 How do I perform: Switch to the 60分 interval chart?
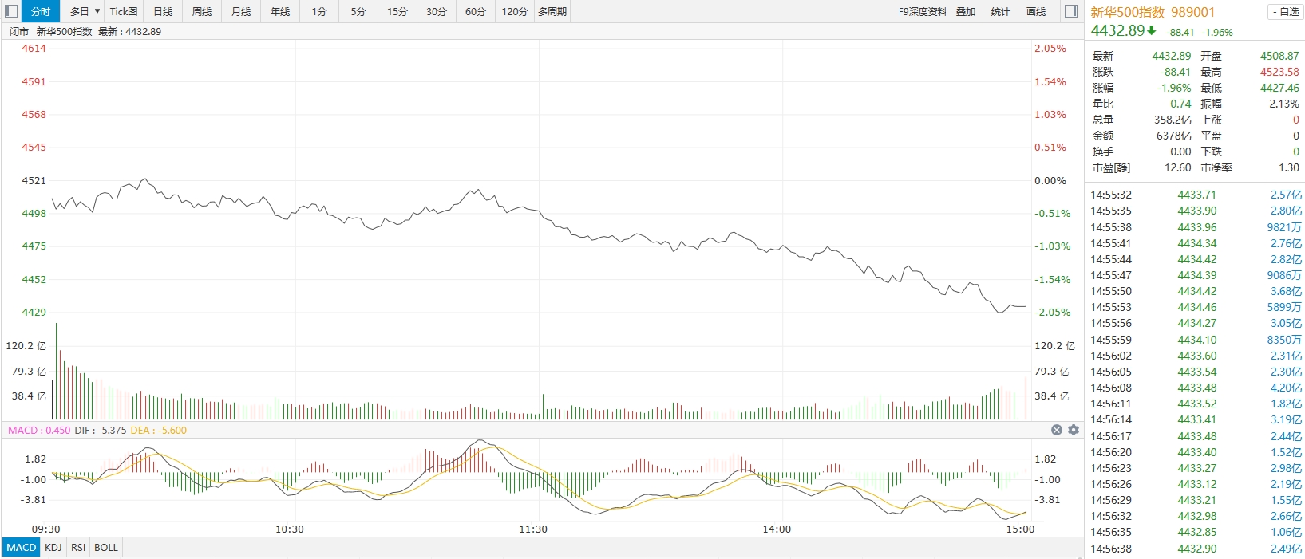[476, 11]
